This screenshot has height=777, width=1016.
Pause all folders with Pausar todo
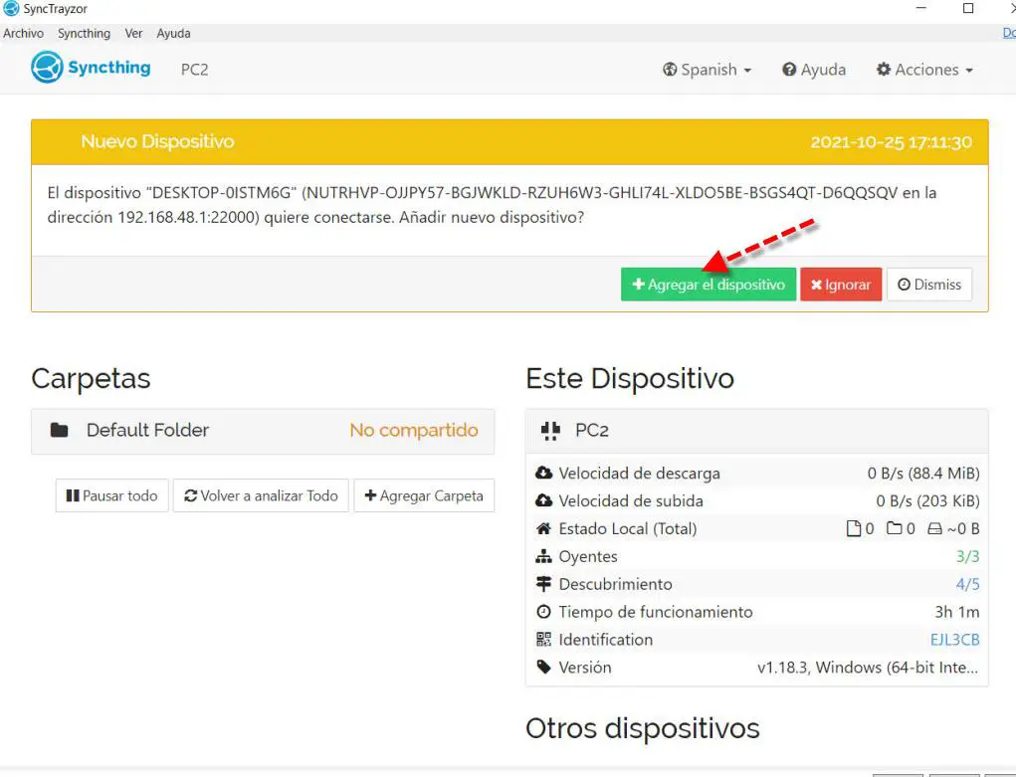[x=111, y=495]
